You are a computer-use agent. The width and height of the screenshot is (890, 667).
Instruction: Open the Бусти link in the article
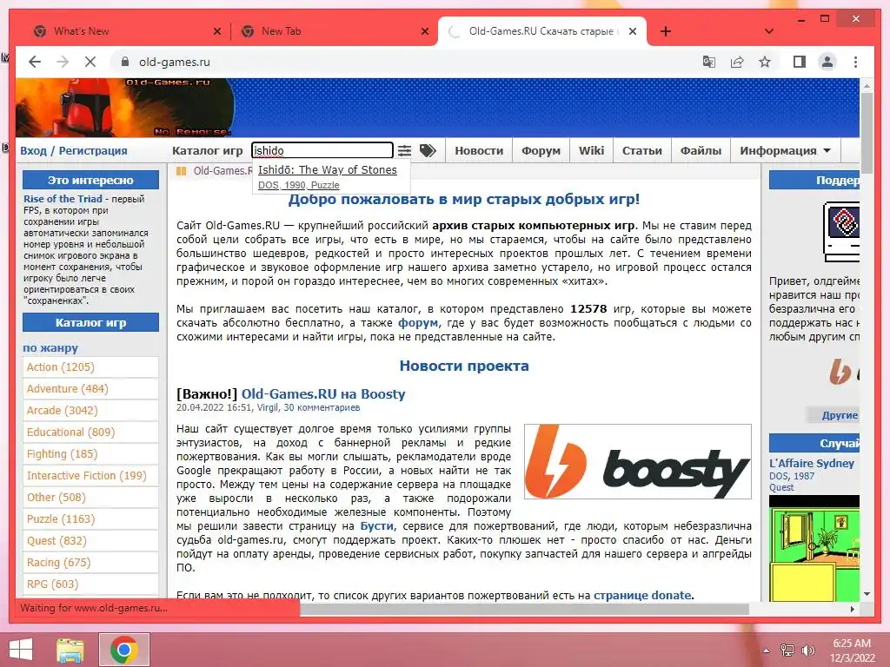376,525
